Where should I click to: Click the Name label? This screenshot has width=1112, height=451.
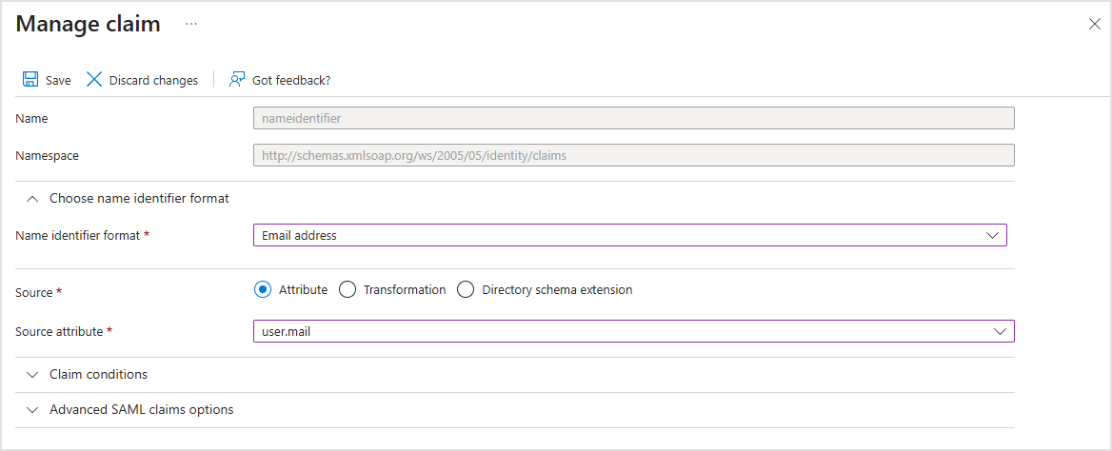(32, 118)
